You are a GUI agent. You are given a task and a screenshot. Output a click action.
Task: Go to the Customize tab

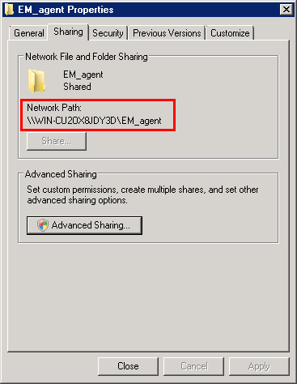point(230,33)
